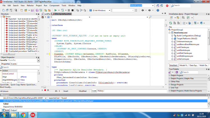210x118 pixels.
Task: Expand the Unit Test palette category
Action: click(x=170, y=88)
